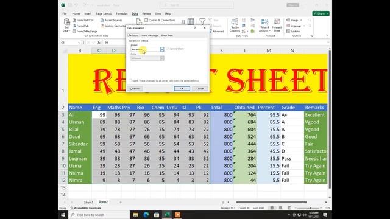Click the vertical scrollbar of the sheet
The image size is (390, 219).
(330, 120)
